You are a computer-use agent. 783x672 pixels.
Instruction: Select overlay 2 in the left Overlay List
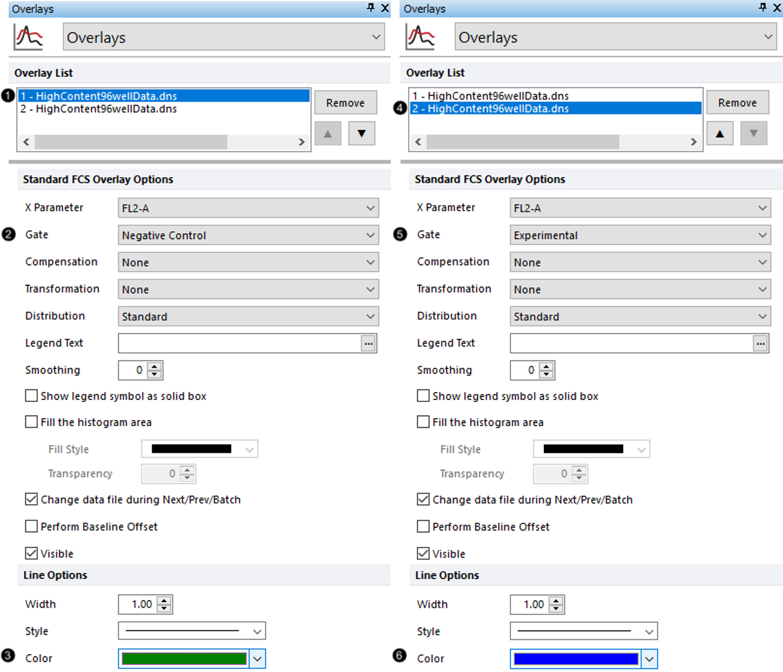[x=164, y=109]
